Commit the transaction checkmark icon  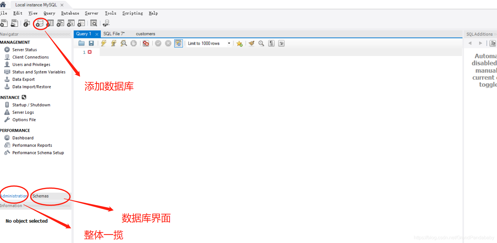158,43
